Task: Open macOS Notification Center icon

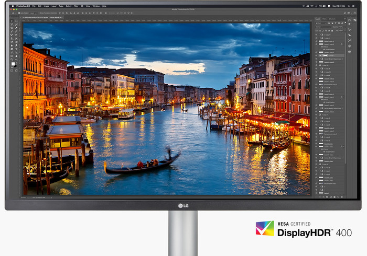Action: [x=353, y=6]
